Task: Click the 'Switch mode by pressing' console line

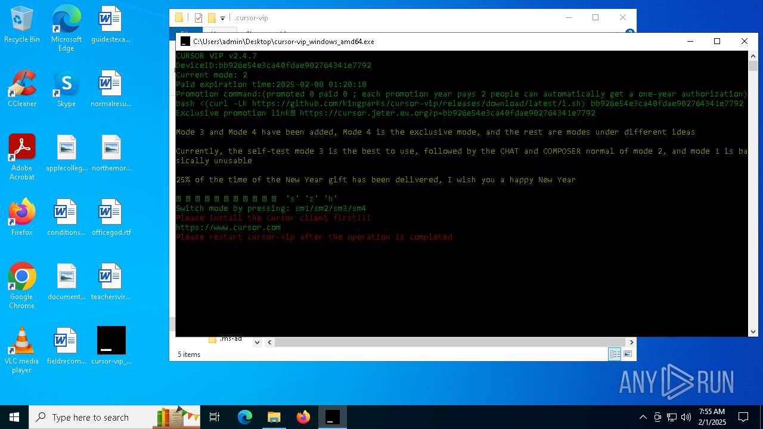Action: [271, 208]
